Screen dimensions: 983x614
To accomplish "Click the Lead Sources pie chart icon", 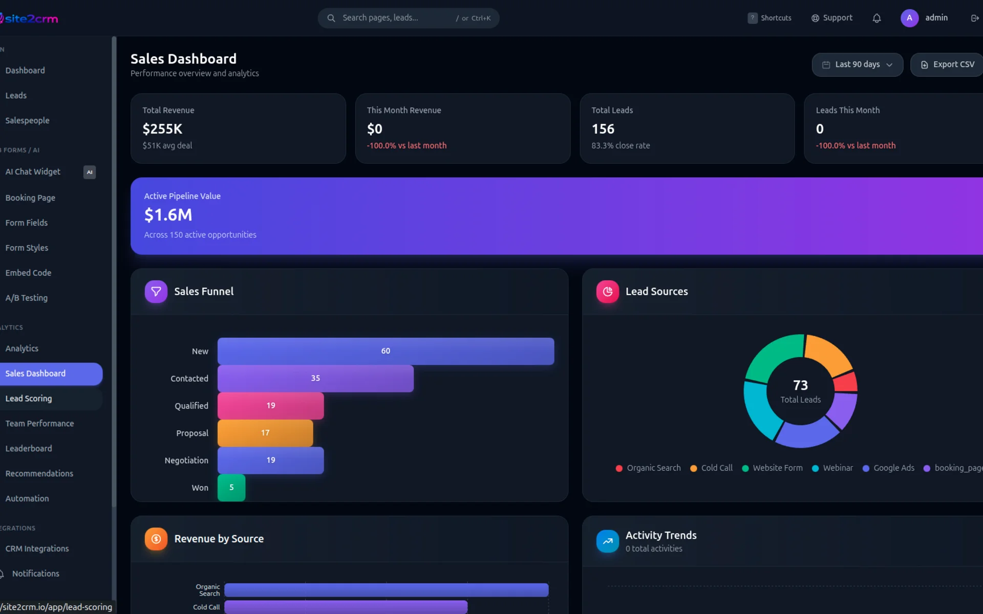I will pos(607,291).
